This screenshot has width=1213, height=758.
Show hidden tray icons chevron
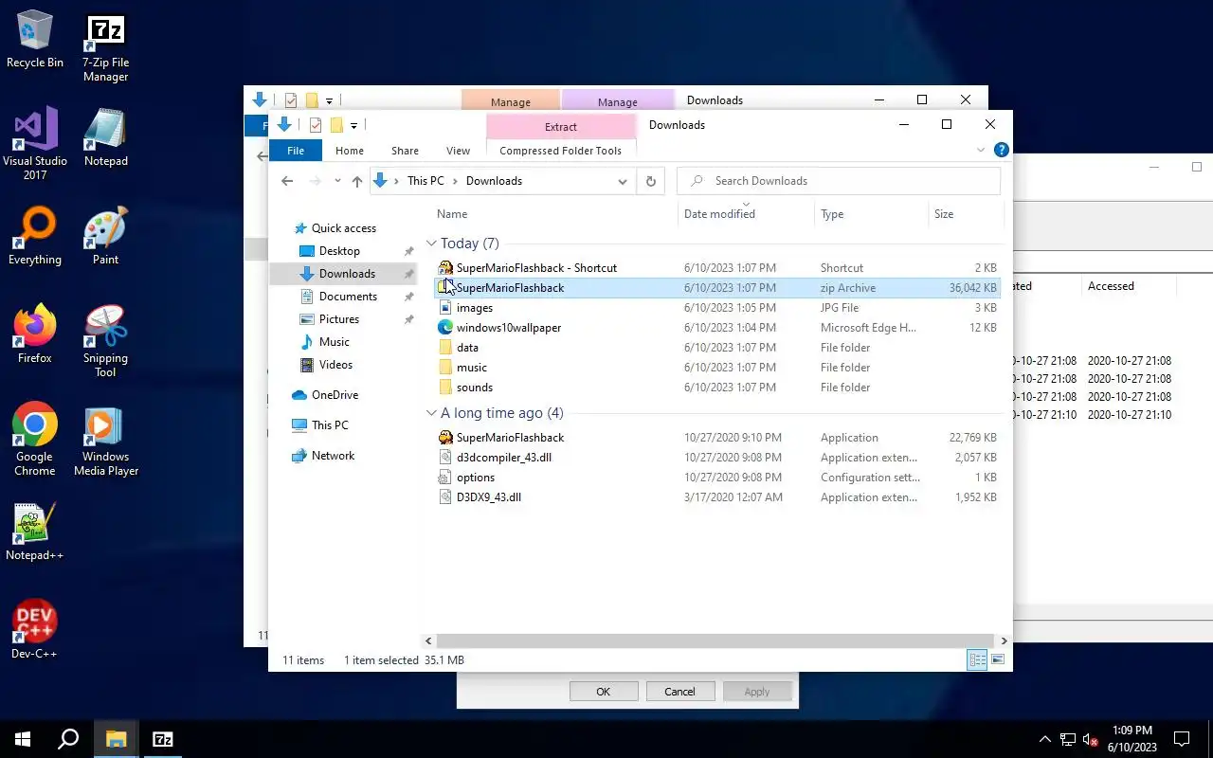(1045, 739)
